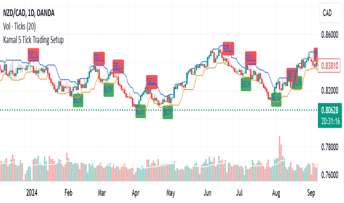
Task: Click the Jun label on the time axis
Action: [x=207, y=193]
